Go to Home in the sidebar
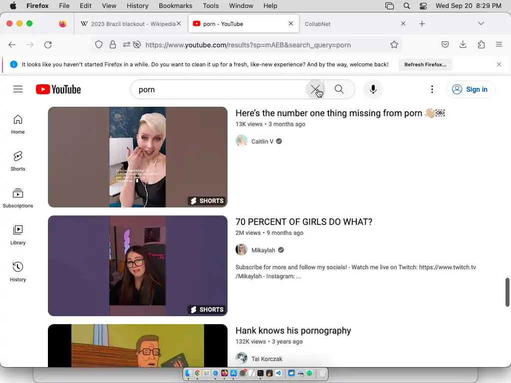 pos(18,125)
